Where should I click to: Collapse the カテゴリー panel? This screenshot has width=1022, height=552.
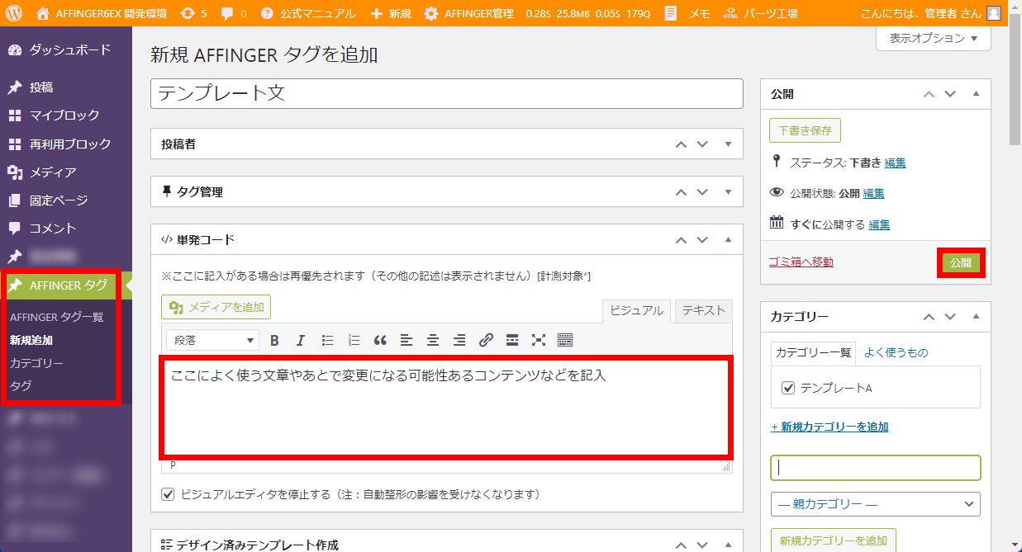976,317
